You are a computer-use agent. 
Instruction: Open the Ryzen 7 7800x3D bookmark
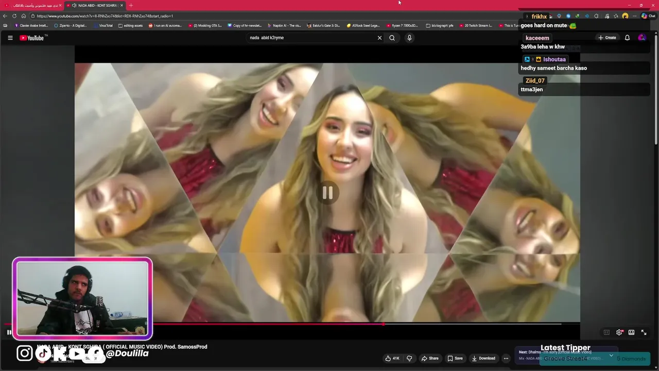tap(403, 25)
